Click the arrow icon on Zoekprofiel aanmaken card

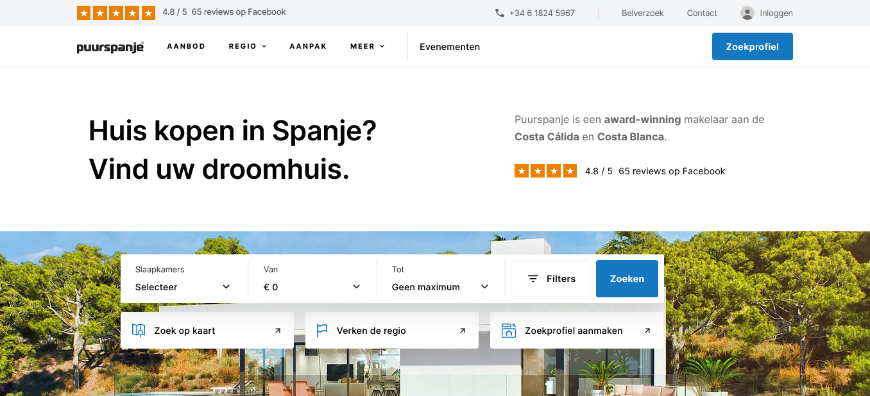[647, 331]
